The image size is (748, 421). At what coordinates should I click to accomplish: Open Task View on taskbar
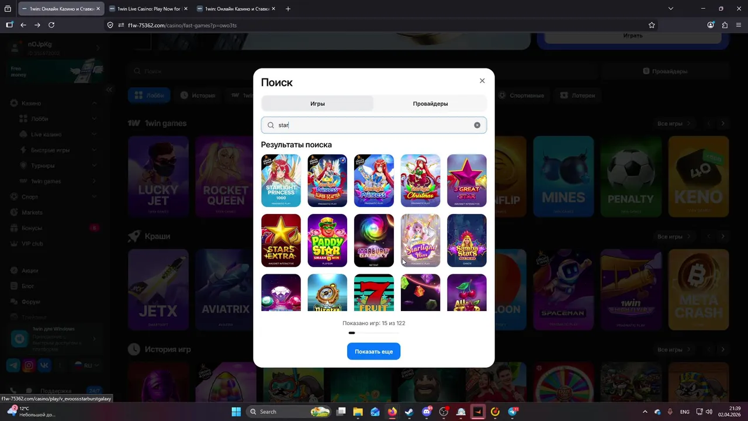click(x=341, y=412)
